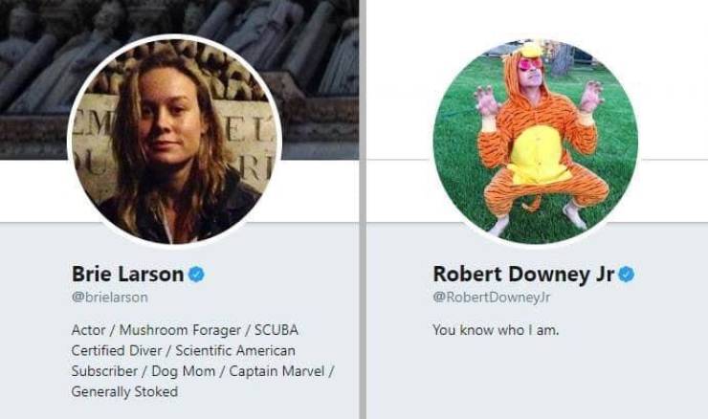This screenshot has width=708, height=419.
Task: Click the Robert Downey Jr display name
Action: click(522, 275)
